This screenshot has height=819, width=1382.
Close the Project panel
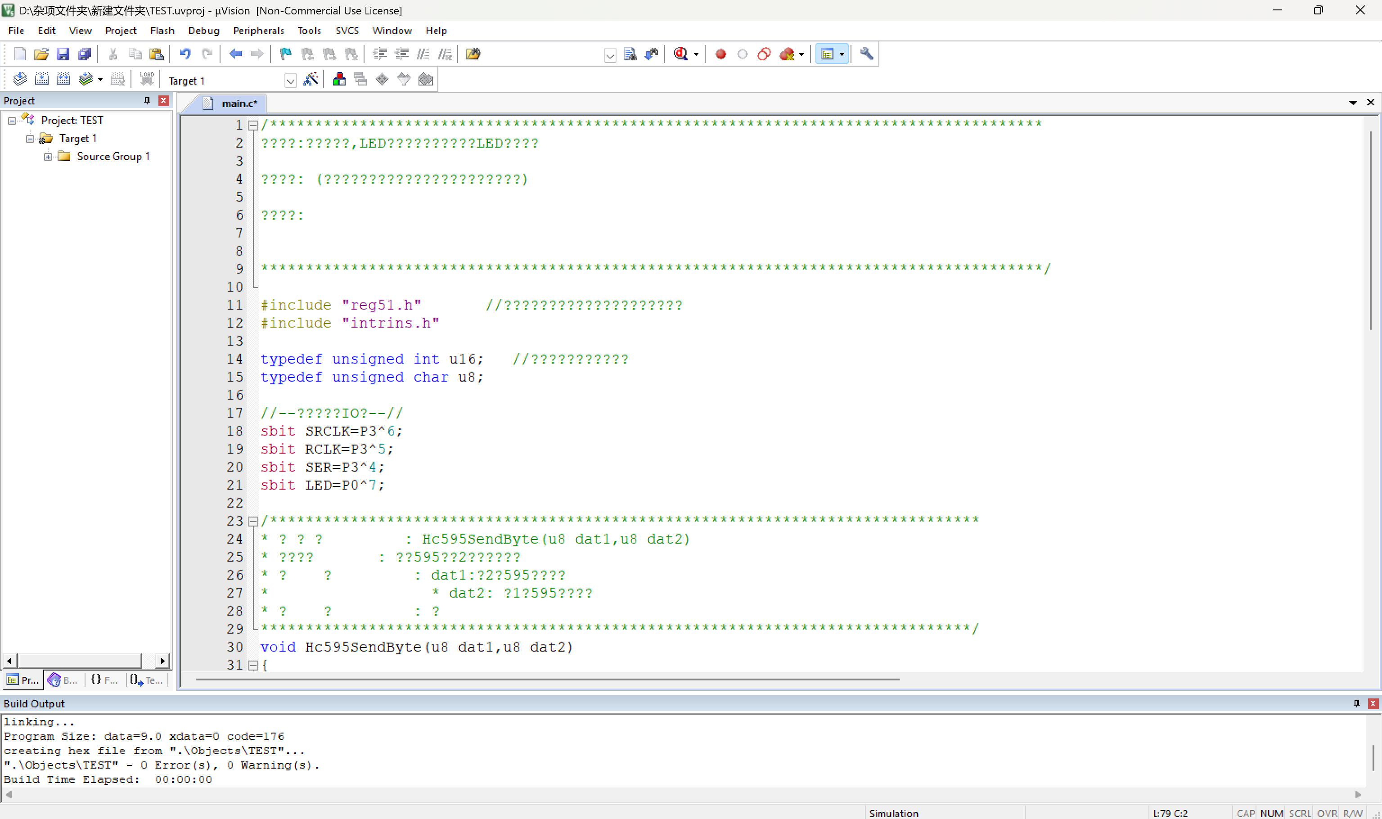point(163,100)
